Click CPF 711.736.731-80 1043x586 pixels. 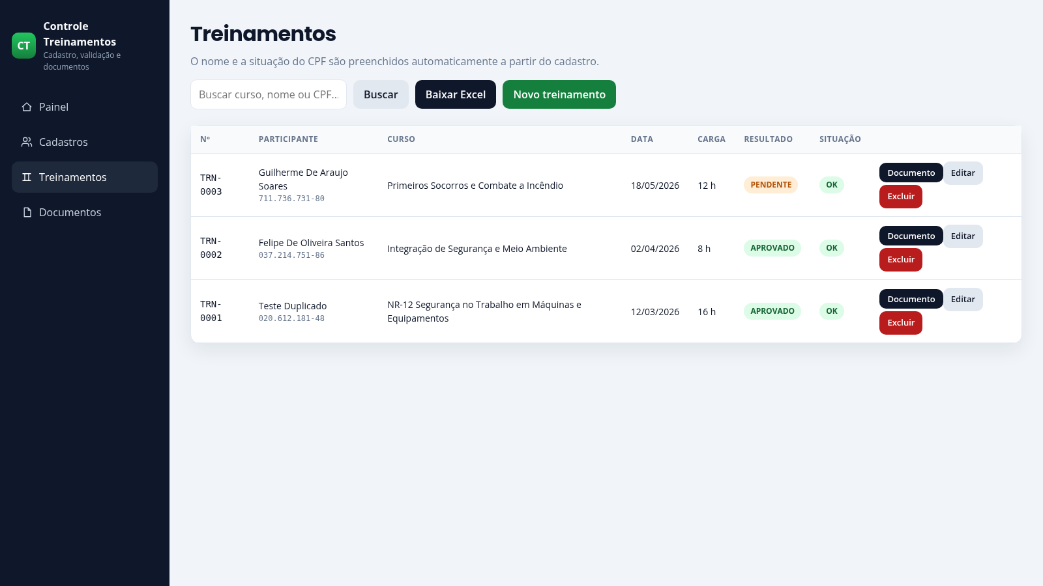click(291, 199)
